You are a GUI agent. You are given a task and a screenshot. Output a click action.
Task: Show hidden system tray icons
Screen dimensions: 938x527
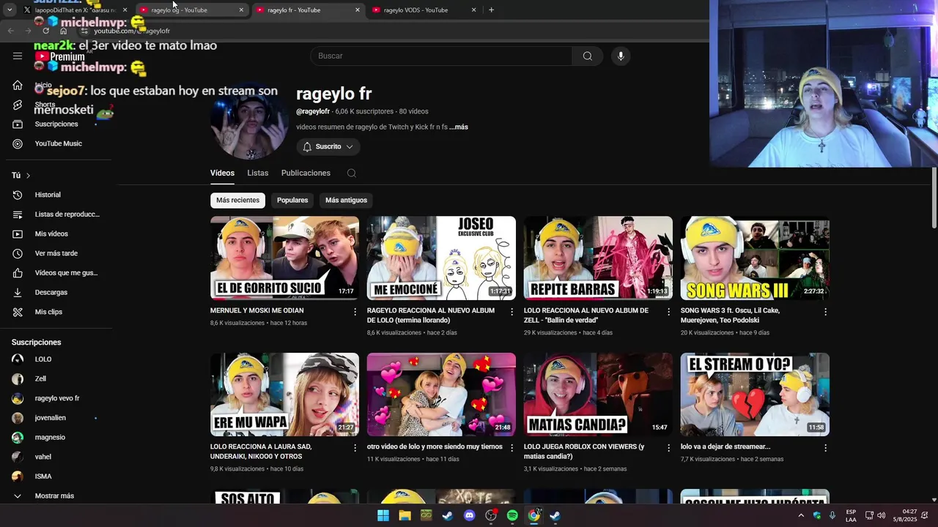click(800, 515)
